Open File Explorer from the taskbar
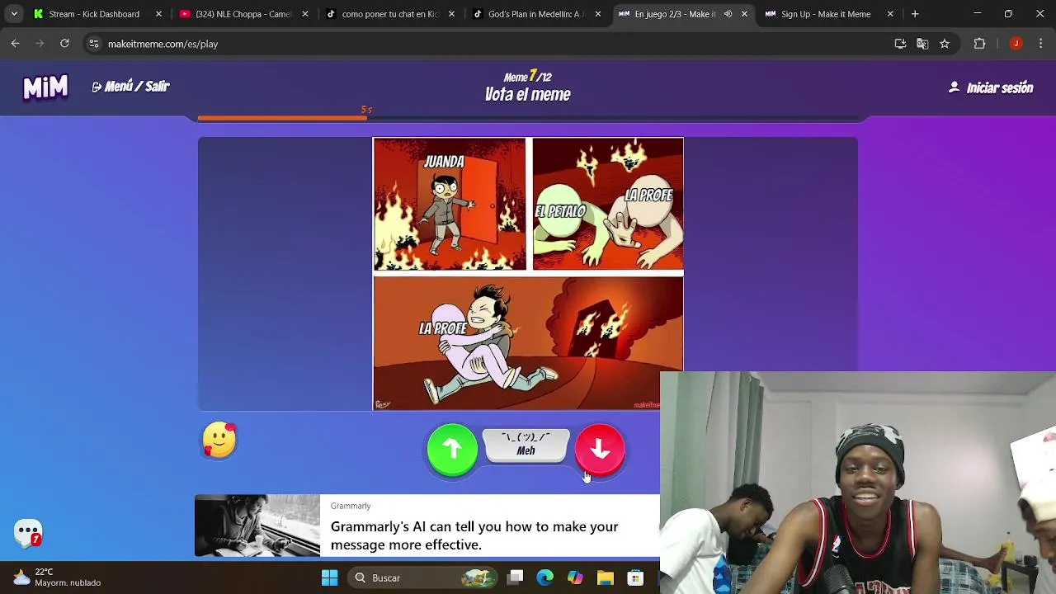Image resolution: width=1056 pixels, height=594 pixels. [x=605, y=577]
